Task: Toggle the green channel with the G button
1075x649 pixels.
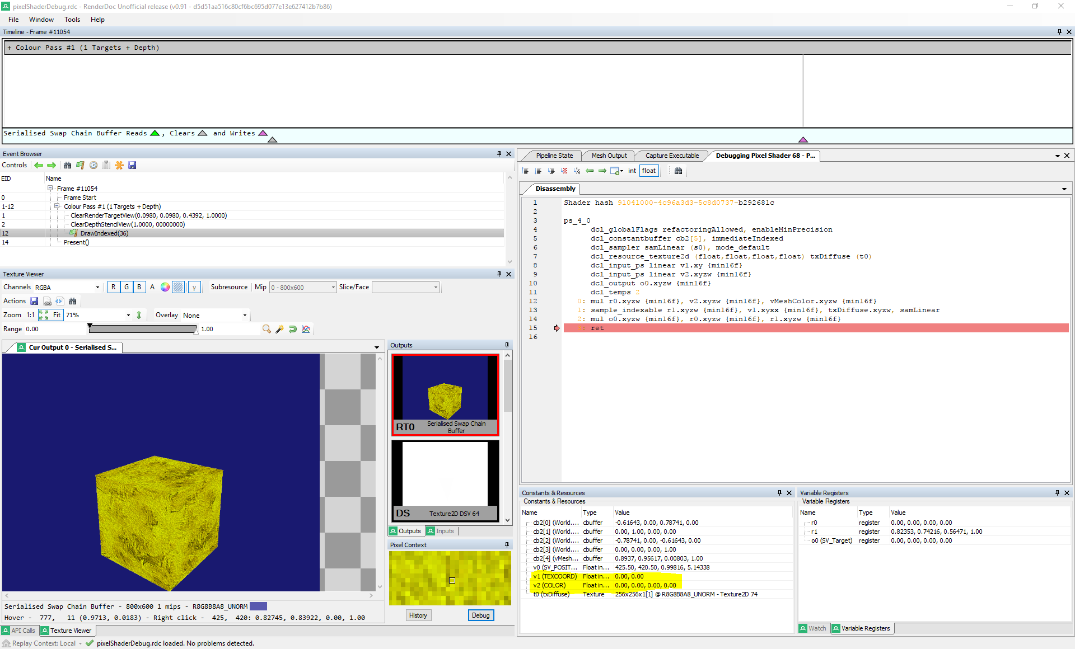Action: click(126, 287)
